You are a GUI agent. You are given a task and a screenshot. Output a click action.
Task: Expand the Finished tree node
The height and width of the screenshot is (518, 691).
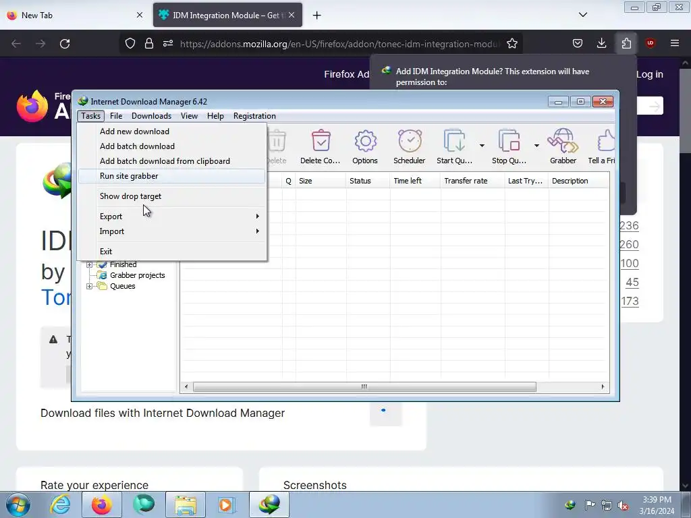point(90,264)
